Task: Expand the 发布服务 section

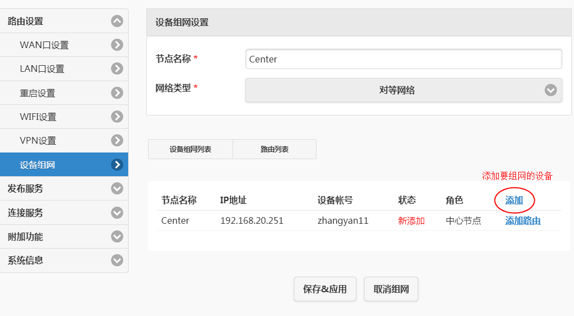Action: point(117,188)
